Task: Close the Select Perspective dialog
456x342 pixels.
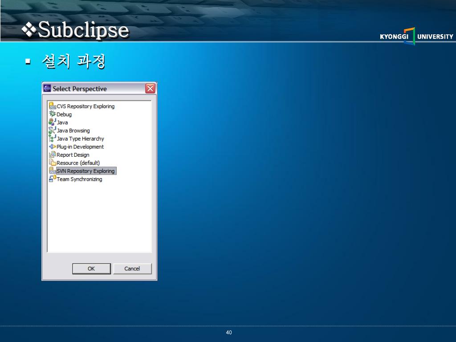Action: [x=150, y=89]
